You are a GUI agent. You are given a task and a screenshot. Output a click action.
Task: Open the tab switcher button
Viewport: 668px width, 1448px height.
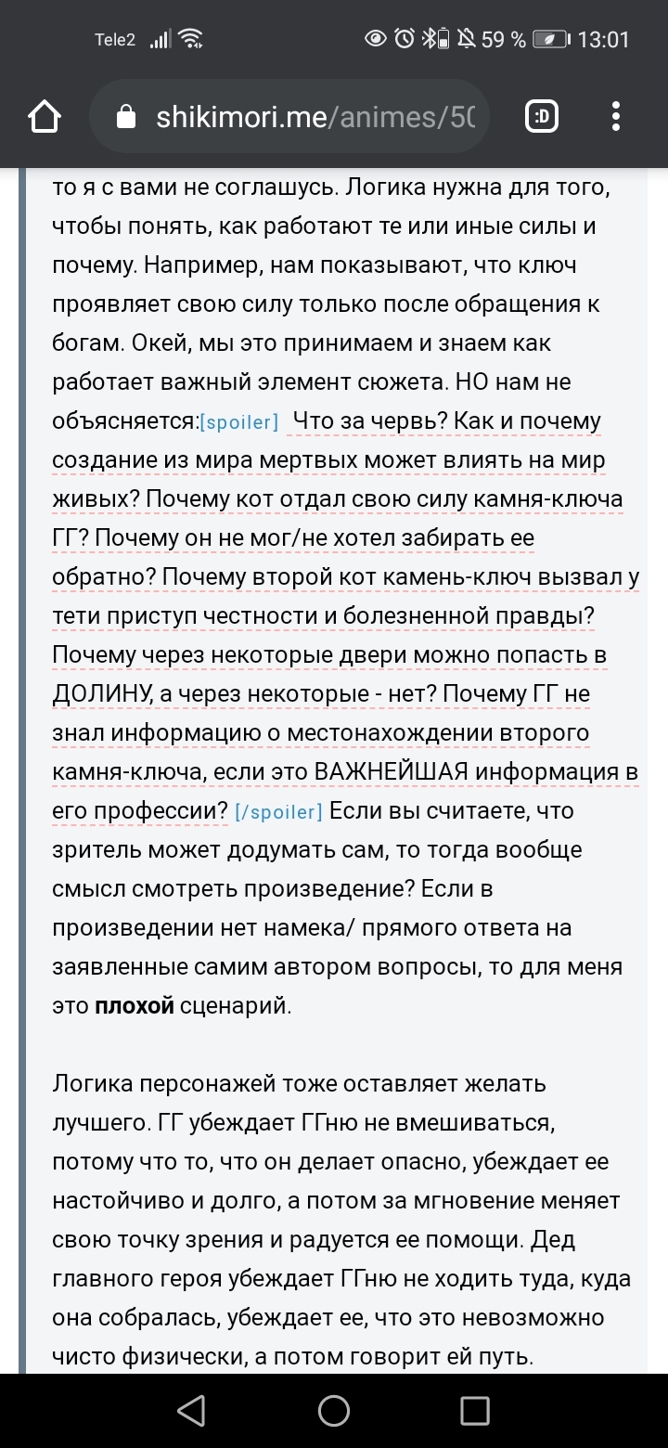(x=542, y=117)
